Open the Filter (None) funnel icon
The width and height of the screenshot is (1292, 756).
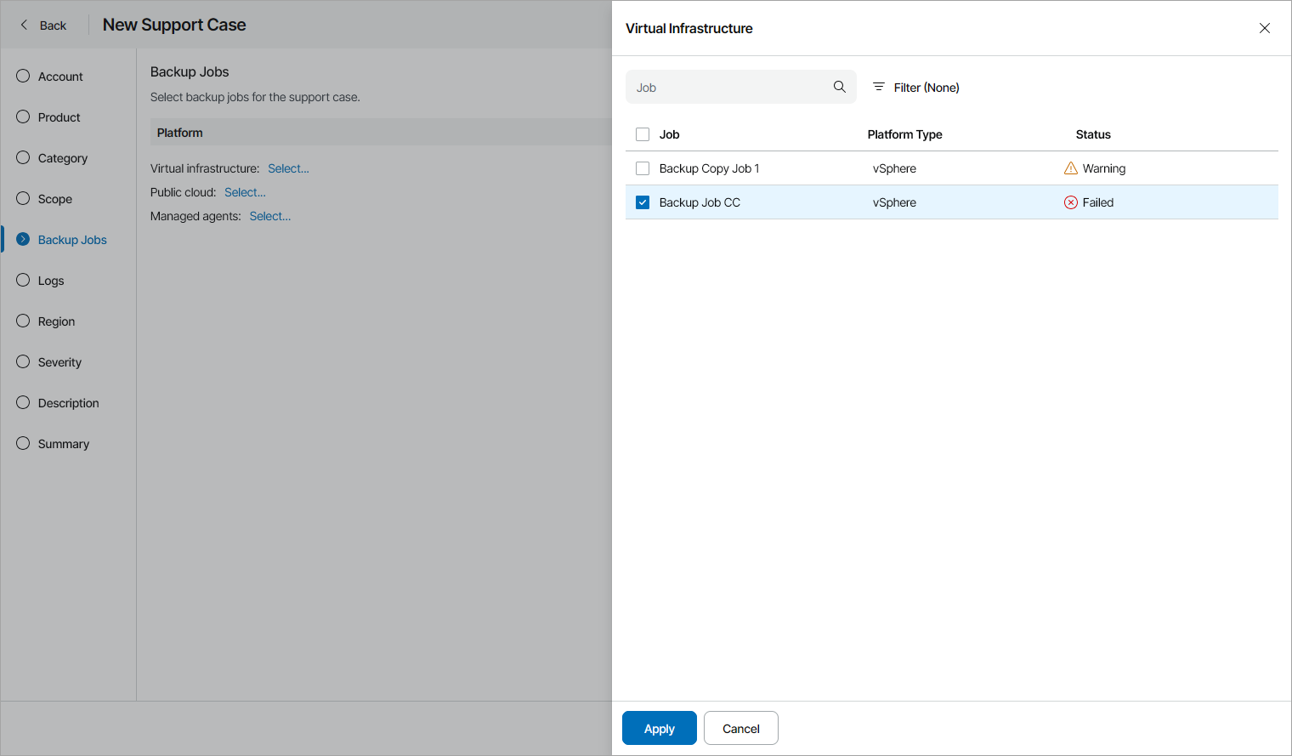pyautogui.click(x=880, y=86)
